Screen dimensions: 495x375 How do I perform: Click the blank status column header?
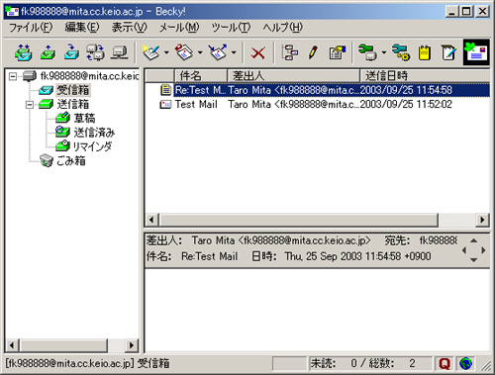[x=159, y=76]
